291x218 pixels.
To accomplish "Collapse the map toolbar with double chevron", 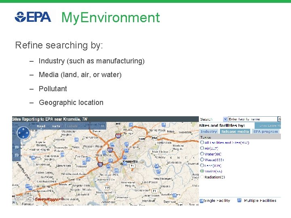I will [103, 126].
